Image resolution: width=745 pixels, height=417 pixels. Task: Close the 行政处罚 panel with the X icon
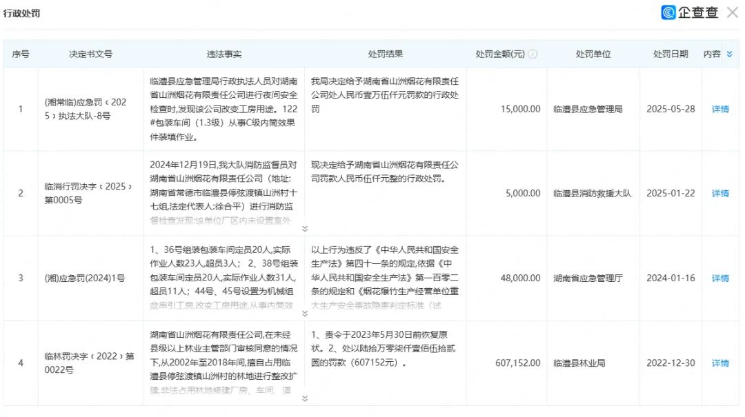(x=733, y=12)
